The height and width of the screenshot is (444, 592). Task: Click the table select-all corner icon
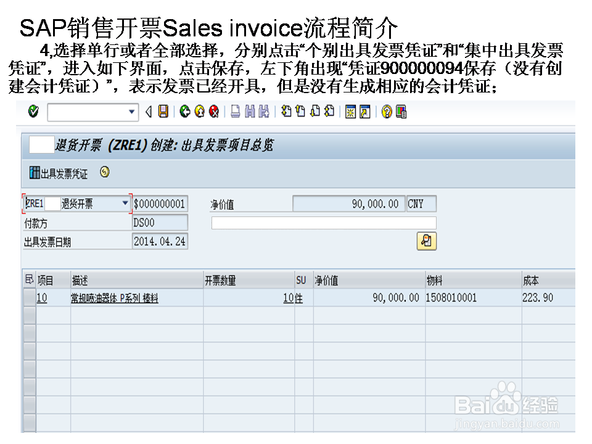(x=30, y=280)
